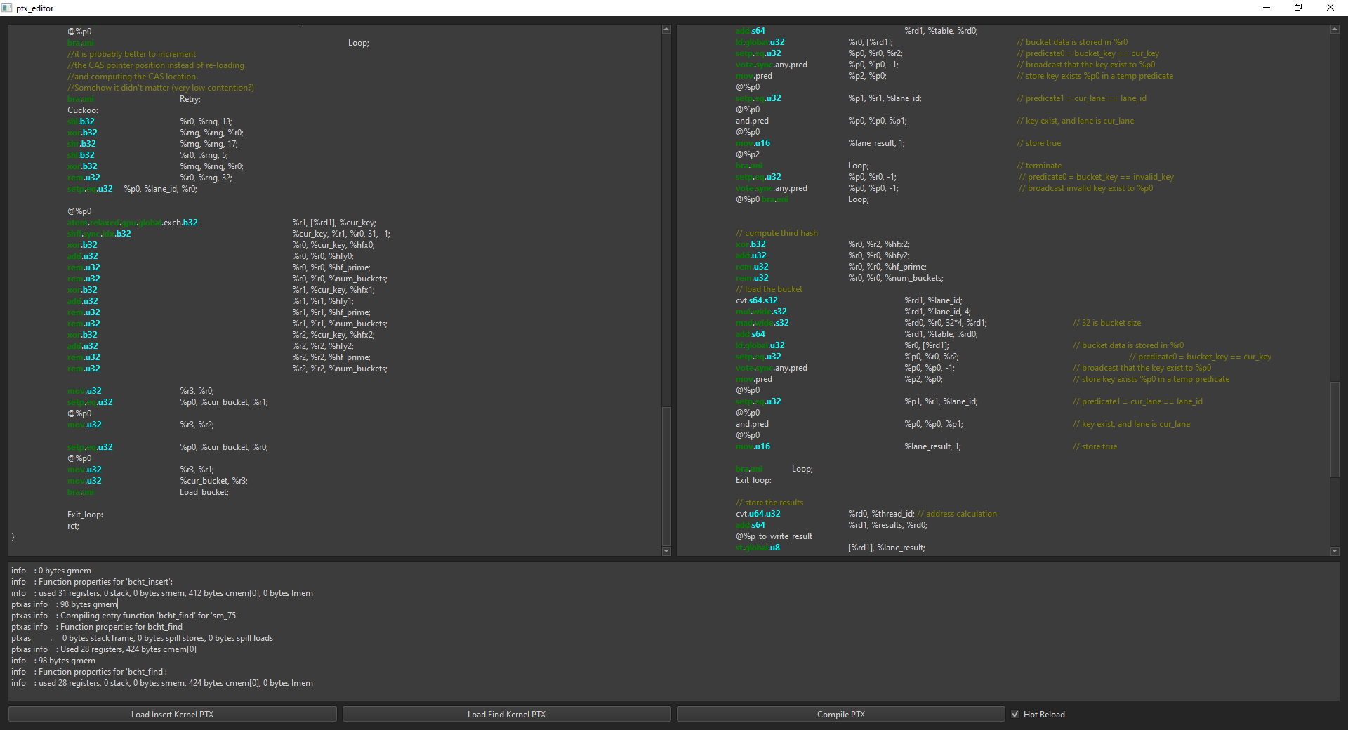The width and height of the screenshot is (1348, 730).
Task: Click log line "Function properties for 'bcht_insert'"
Action: 92,582
